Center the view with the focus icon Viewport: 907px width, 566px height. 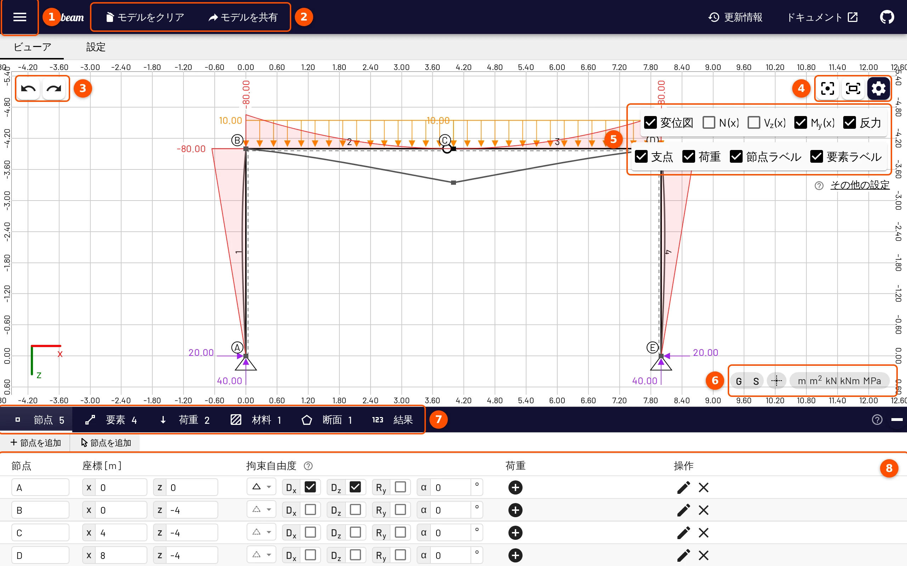click(827, 89)
